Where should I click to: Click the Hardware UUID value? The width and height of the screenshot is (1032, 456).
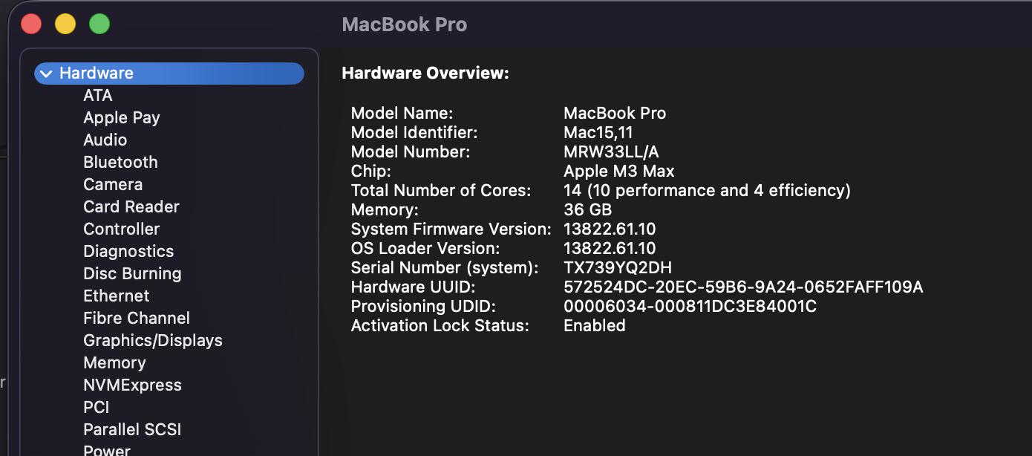point(742,287)
